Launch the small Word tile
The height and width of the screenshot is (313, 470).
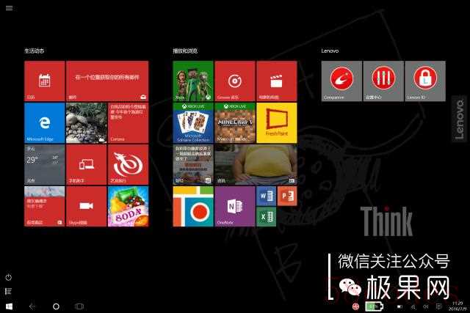[266, 196]
